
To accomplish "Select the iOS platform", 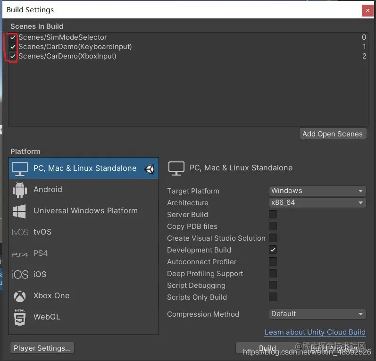I will point(84,275).
